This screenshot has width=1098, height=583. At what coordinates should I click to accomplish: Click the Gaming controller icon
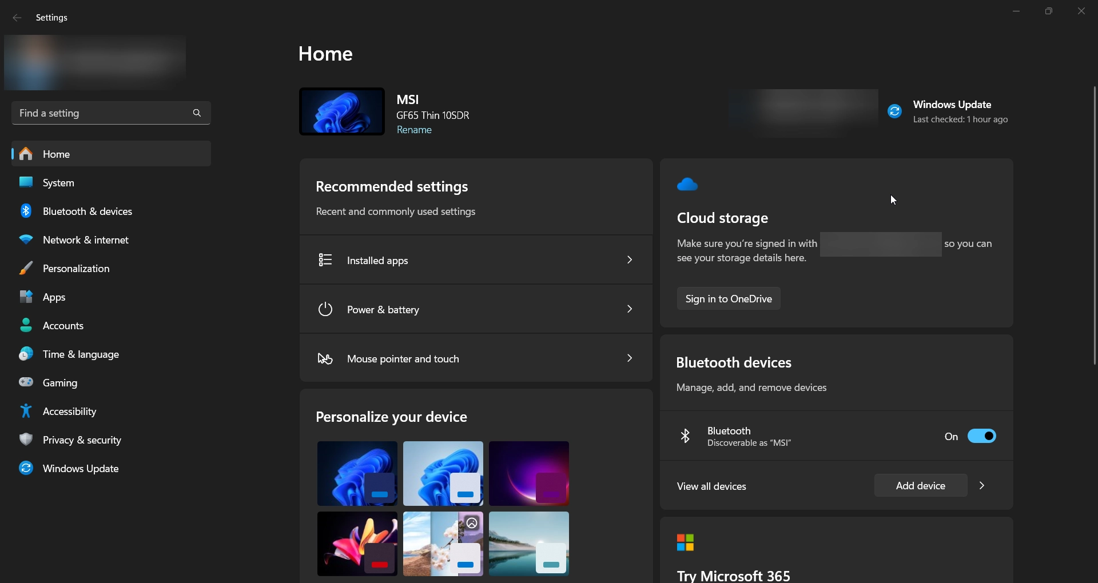pyautogui.click(x=26, y=382)
